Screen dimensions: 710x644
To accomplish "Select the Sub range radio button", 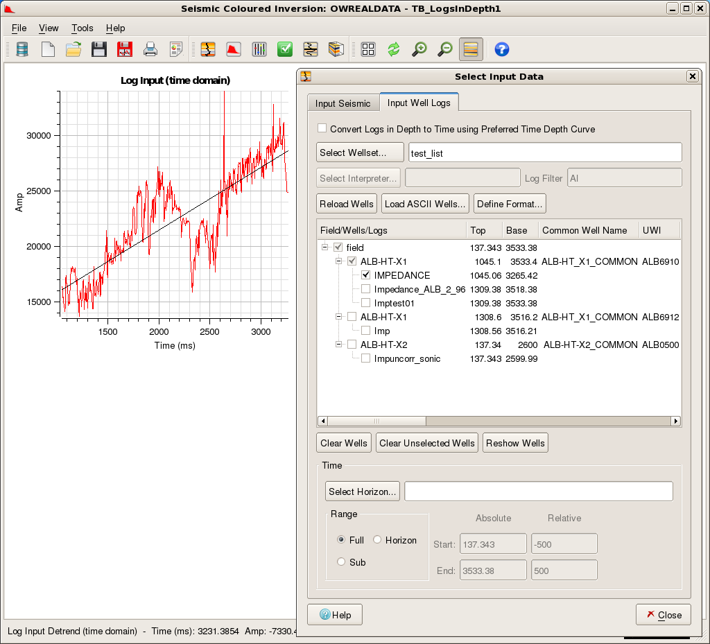I will (341, 562).
